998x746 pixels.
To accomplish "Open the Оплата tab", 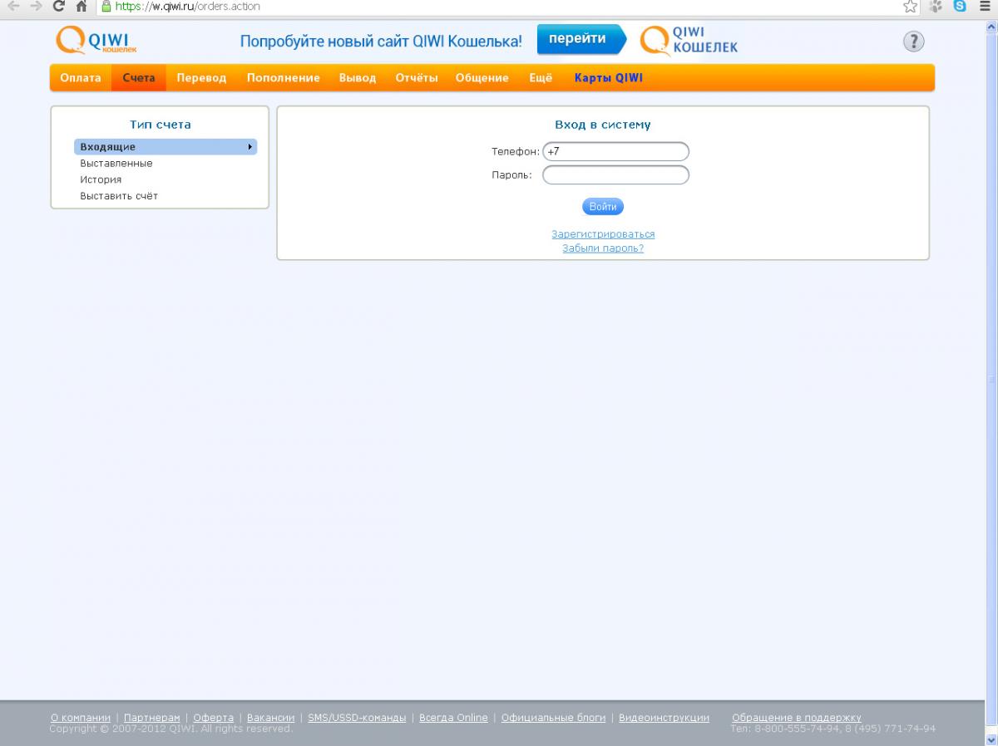I will [81, 78].
